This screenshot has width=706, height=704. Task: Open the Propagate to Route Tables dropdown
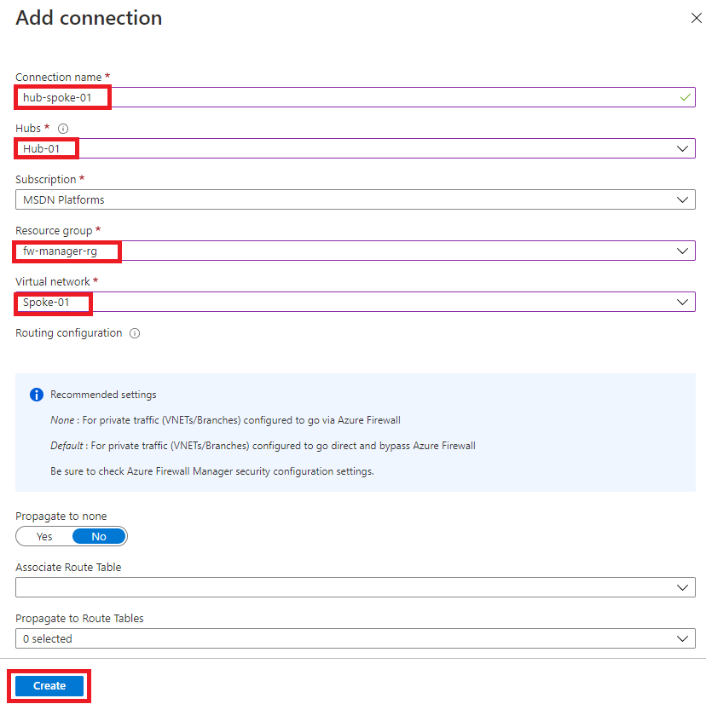coord(682,638)
